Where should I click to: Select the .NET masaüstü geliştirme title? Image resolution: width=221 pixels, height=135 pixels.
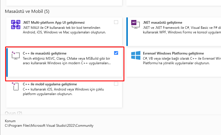point(162,23)
